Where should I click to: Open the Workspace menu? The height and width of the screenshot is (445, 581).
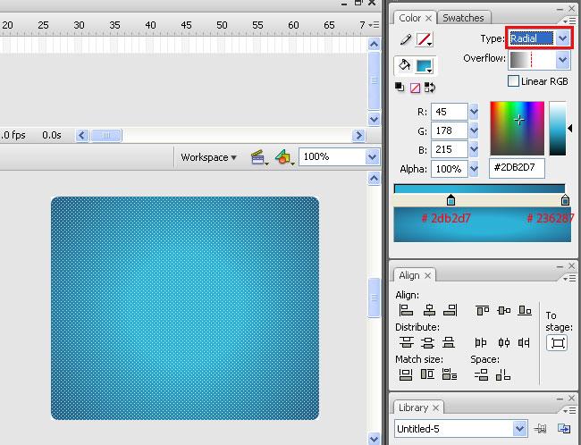tap(208, 157)
